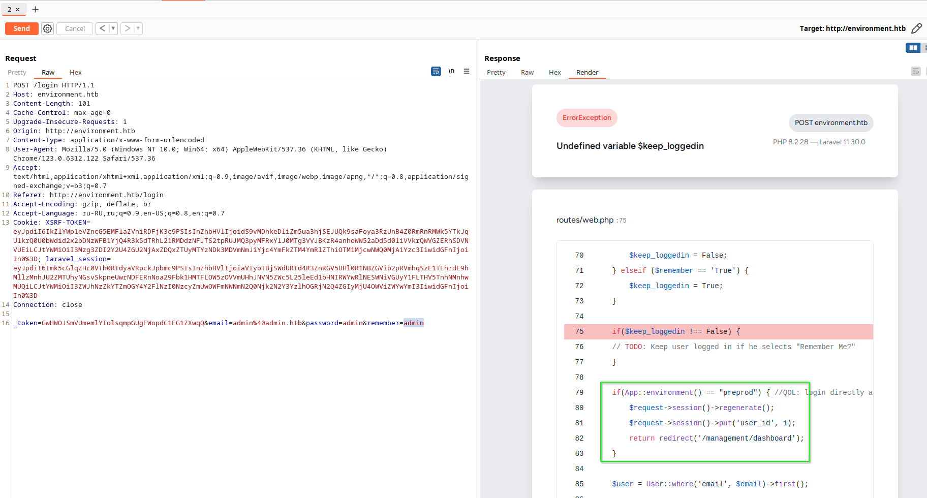Close Repeater tab 2
This screenshot has width=927, height=498.
17,9
